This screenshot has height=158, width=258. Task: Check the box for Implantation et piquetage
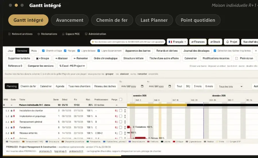coord(121,116)
